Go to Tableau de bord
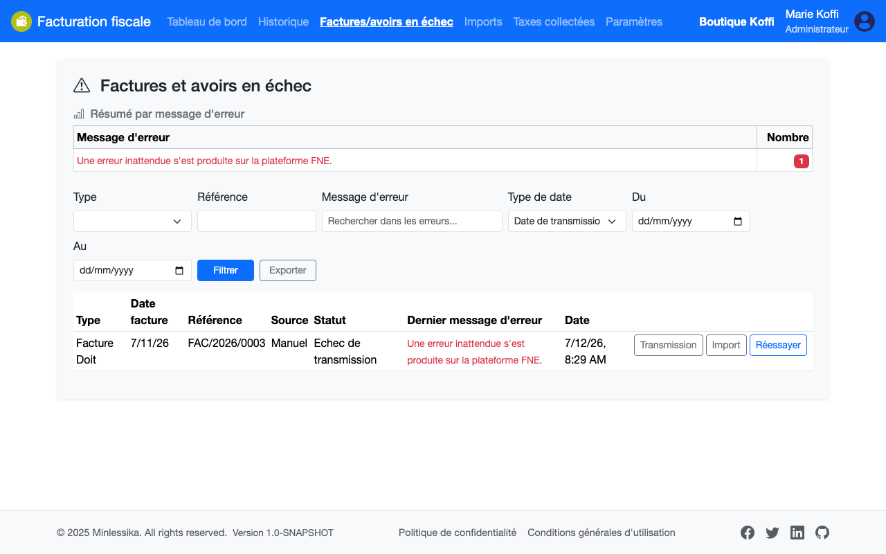The image size is (886, 554). 207,21
